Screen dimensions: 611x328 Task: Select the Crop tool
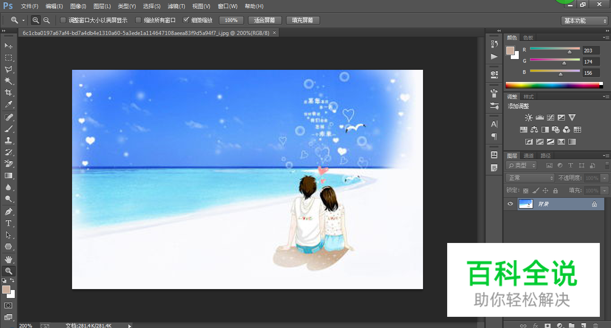pyautogui.click(x=9, y=92)
